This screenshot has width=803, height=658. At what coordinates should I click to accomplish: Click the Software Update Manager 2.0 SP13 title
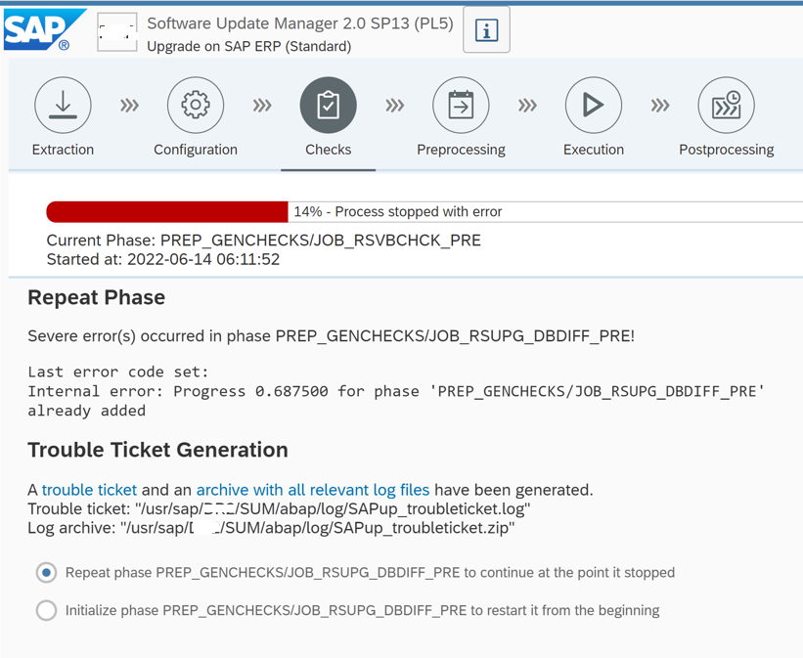300,23
